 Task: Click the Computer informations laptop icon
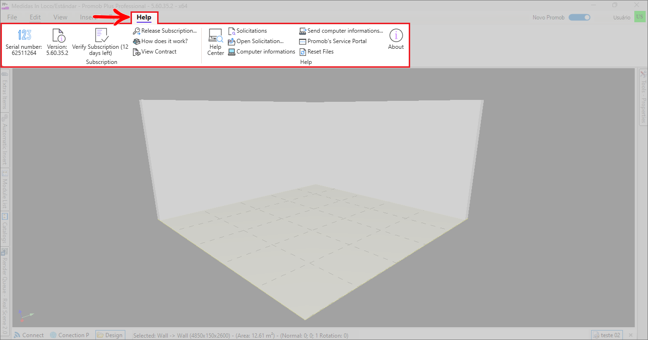pyautogui.click(x=232, y=52)
